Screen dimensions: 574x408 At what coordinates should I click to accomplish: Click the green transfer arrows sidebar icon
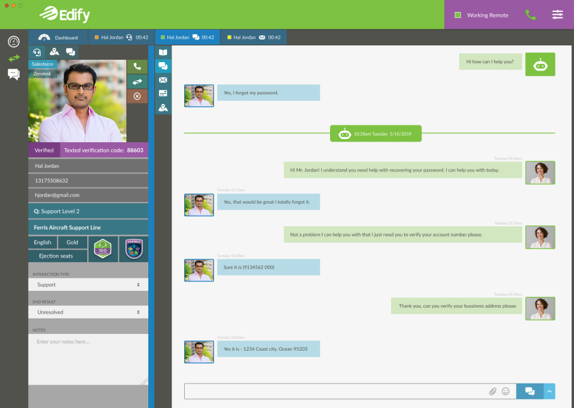14,58
